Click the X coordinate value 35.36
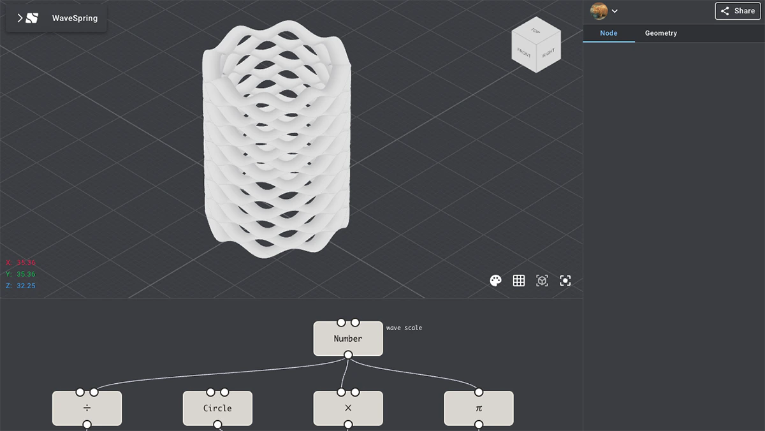The height and width of the screenshot is (431, 765). pyautogui.click(x=26, y=263)
